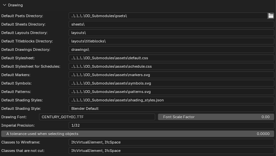Open folder browser for Psets Directory
This screenshot has width=276, height=156.
pyautogui.click(x=271, y=16)
